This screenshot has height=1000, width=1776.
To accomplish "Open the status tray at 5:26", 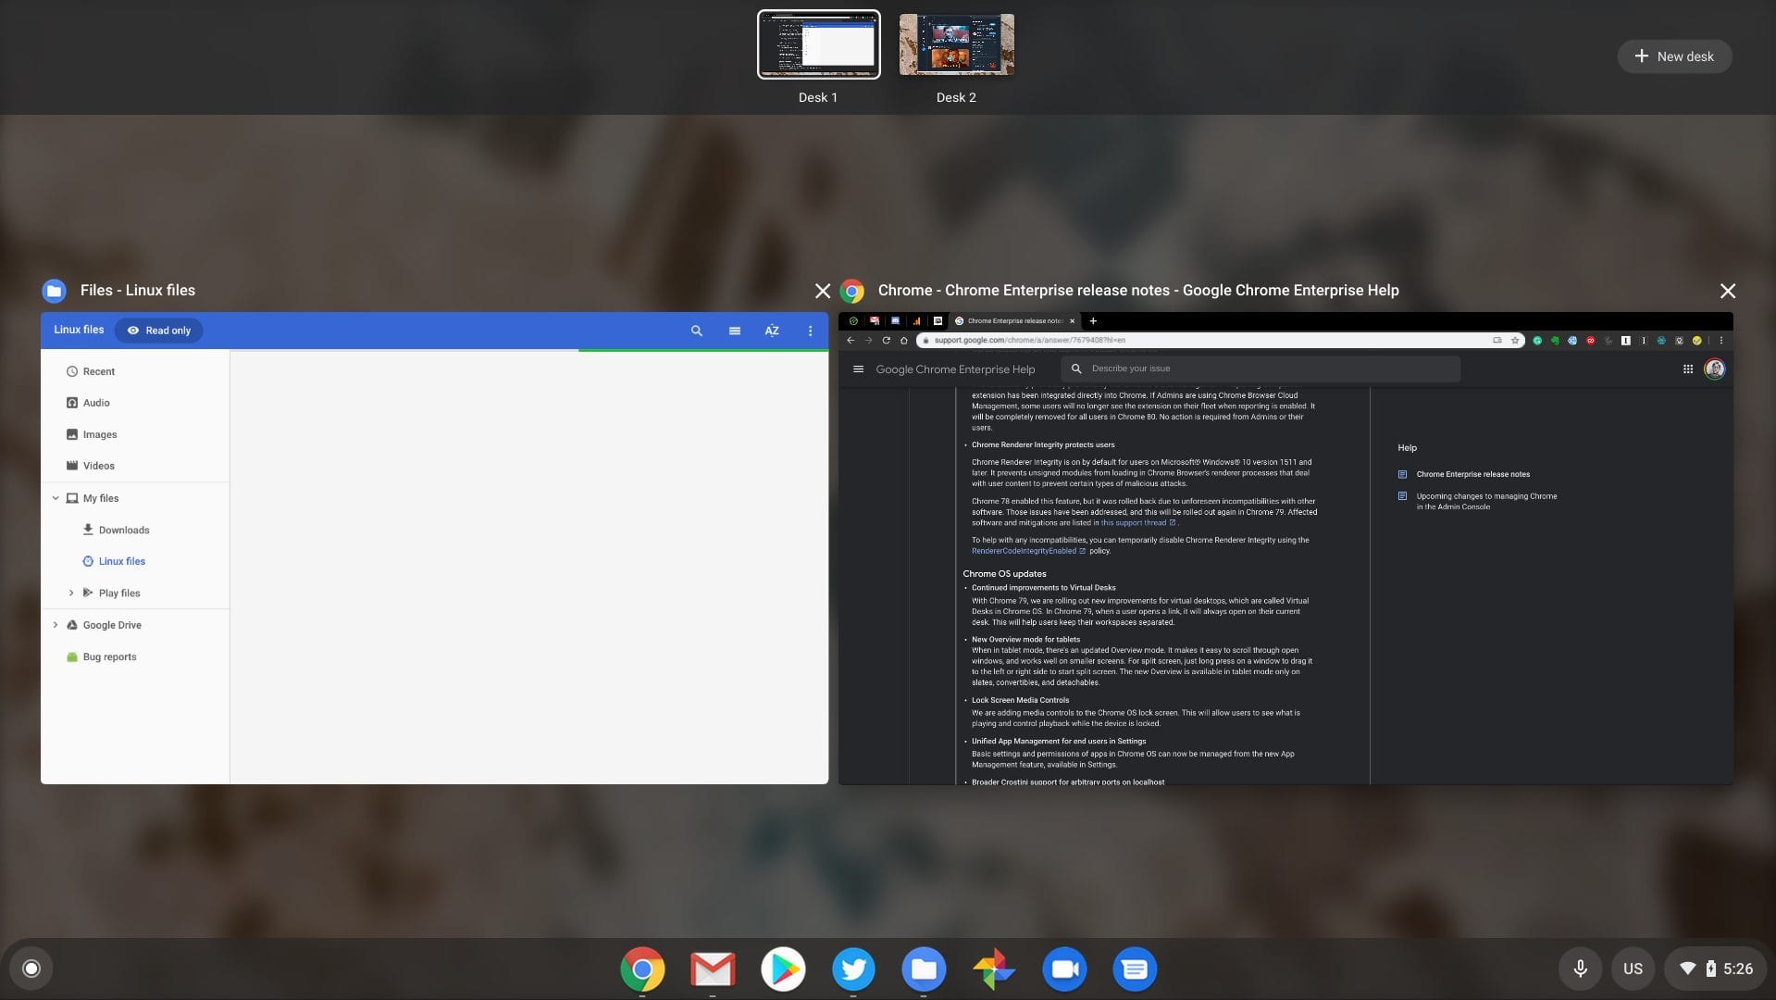I will coord(1716,969).
